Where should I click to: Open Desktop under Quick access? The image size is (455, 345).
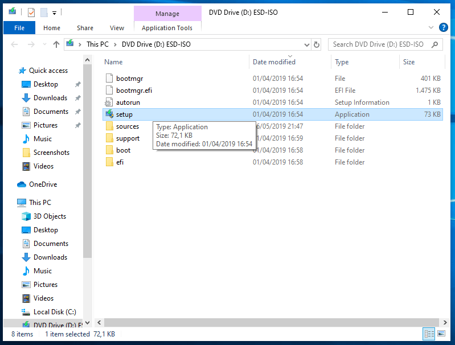(46, 84)
